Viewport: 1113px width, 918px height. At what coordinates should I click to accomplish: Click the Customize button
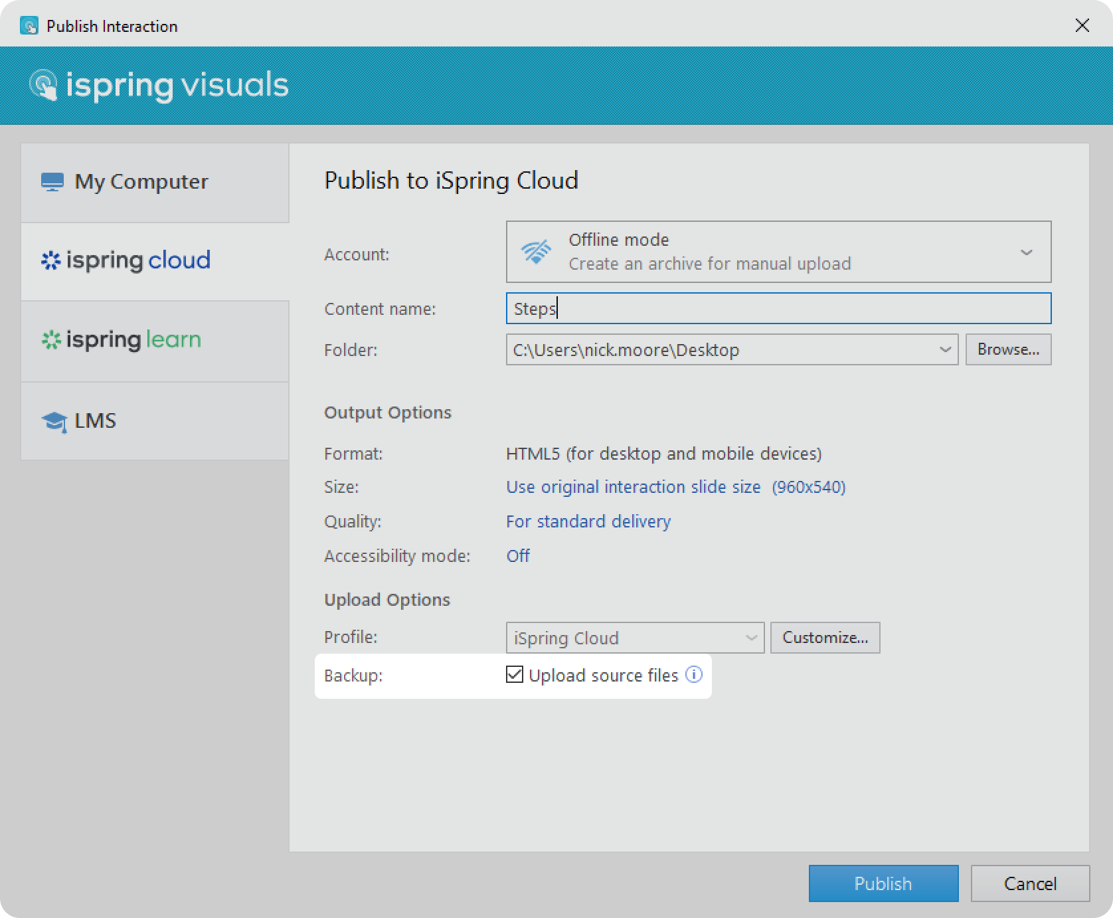(825, 638)
